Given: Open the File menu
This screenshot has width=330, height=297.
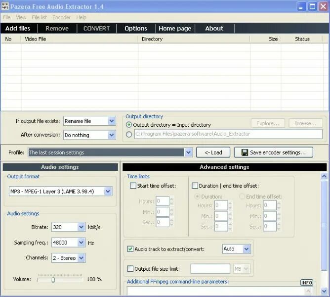Looking at the screenshot, I should click(x=7, y=17).
